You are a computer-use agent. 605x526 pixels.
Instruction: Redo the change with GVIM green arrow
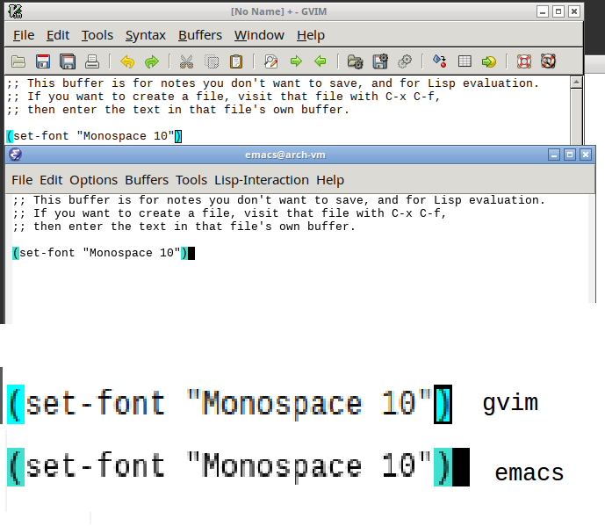[152, 61]
